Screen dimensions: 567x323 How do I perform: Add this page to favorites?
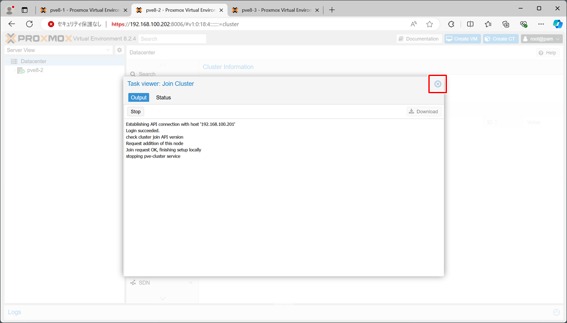pos(429,24)
